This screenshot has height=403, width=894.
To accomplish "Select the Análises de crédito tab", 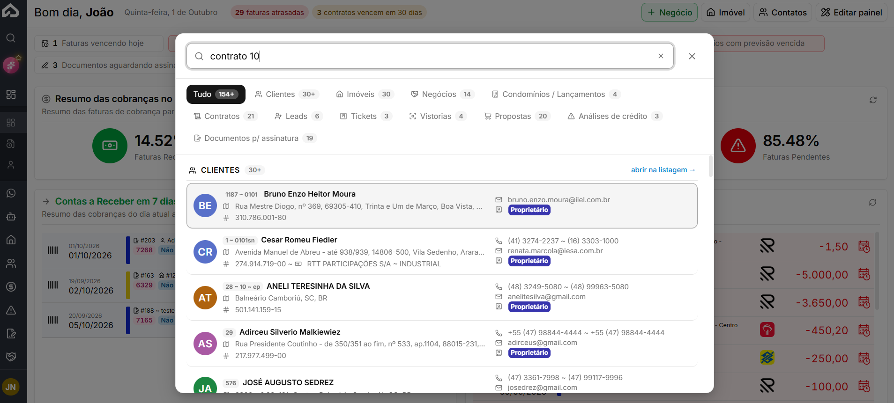I will tap(615, 116).
